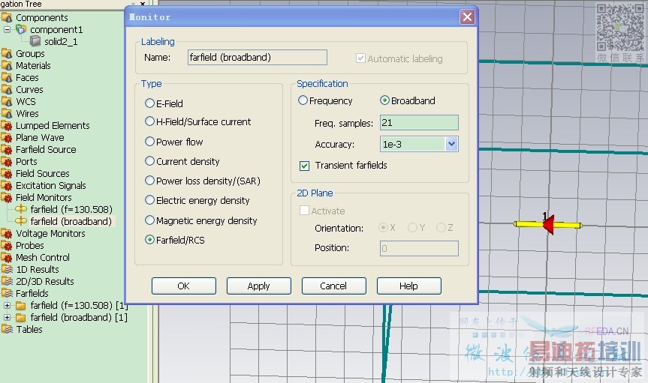This screenshot has width=648, height=383.
Task: Select the discrete port arrow in 3D view
Action: pyautogui.click(x=548, y=225)
